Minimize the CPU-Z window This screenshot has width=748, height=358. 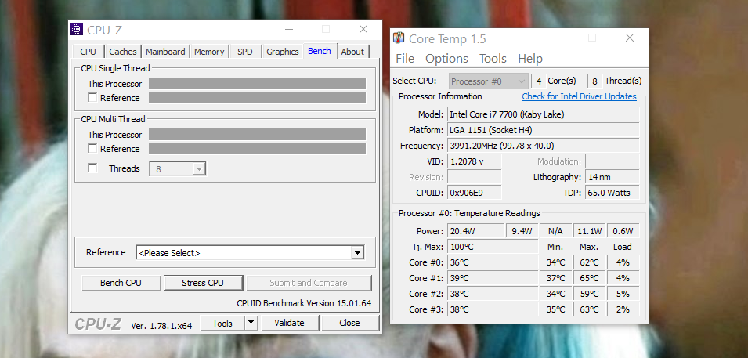[x=290, y=29]
